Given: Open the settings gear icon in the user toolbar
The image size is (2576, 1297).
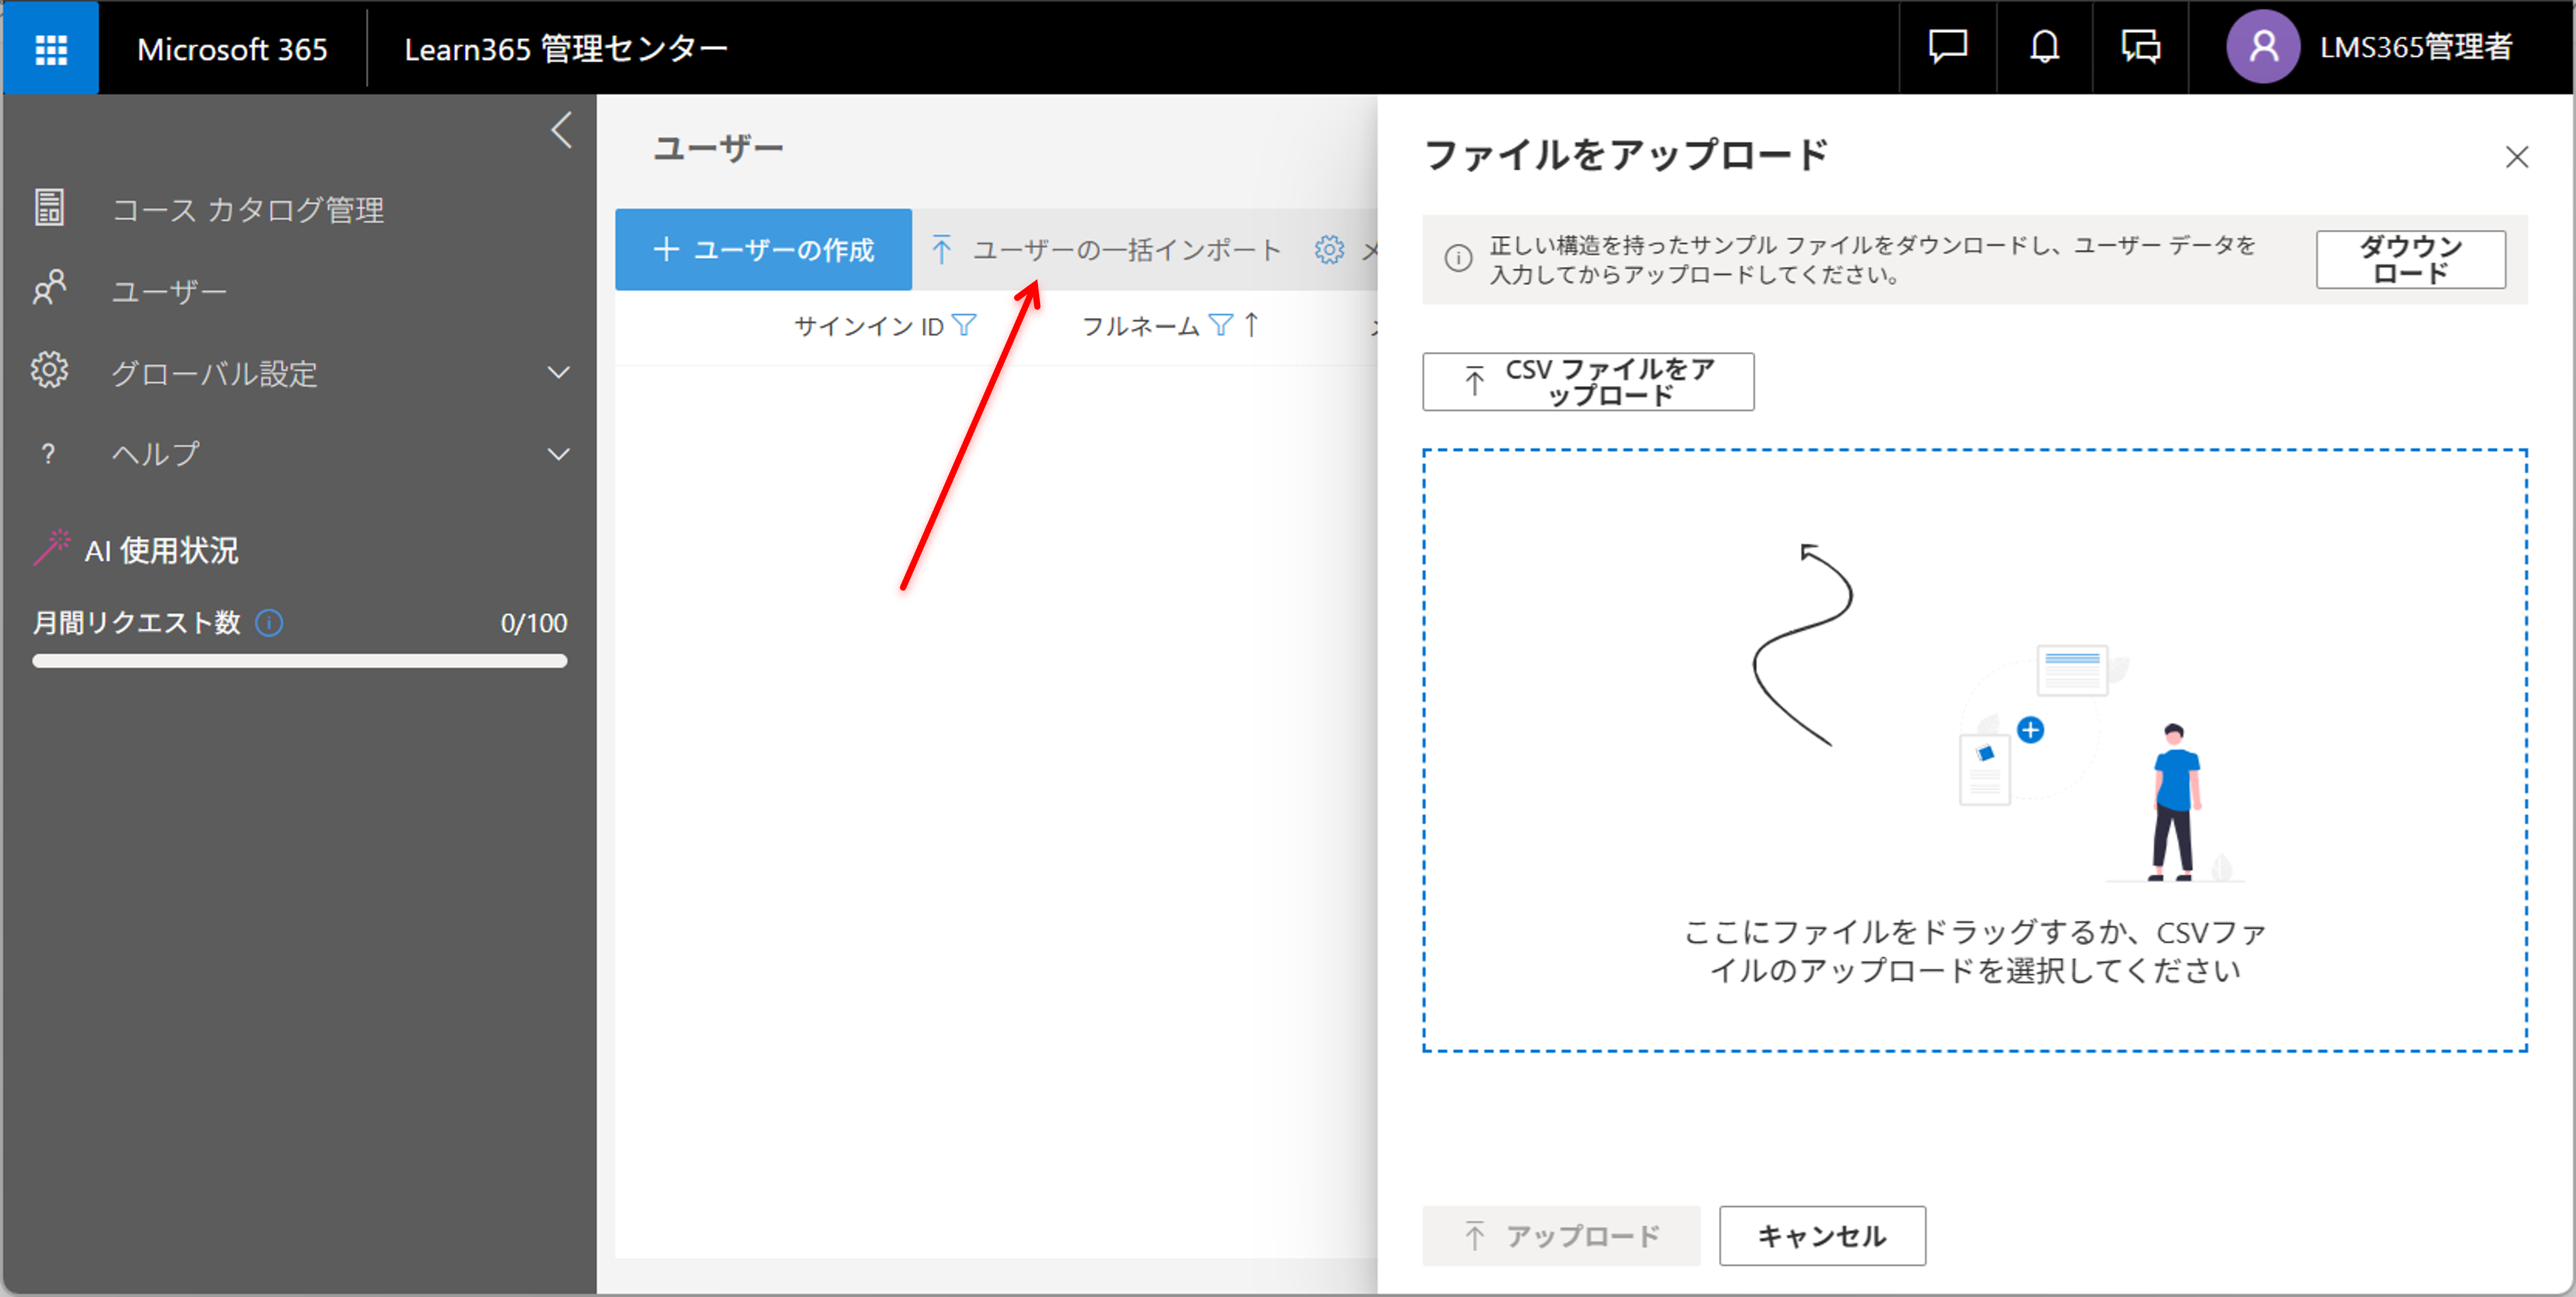Looking at the screenshot, I should pos(1329,249).
